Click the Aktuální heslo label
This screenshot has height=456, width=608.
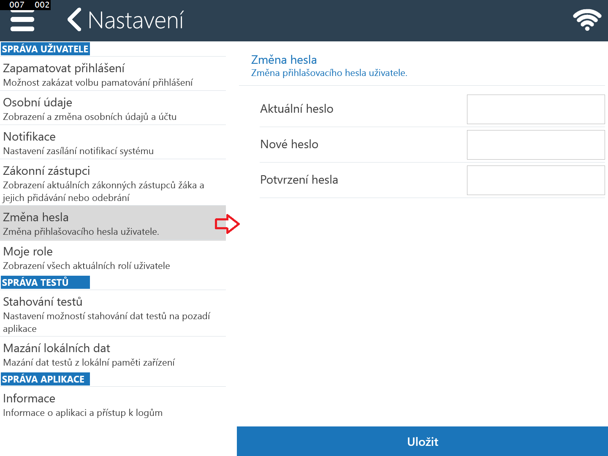click(297, 109)
